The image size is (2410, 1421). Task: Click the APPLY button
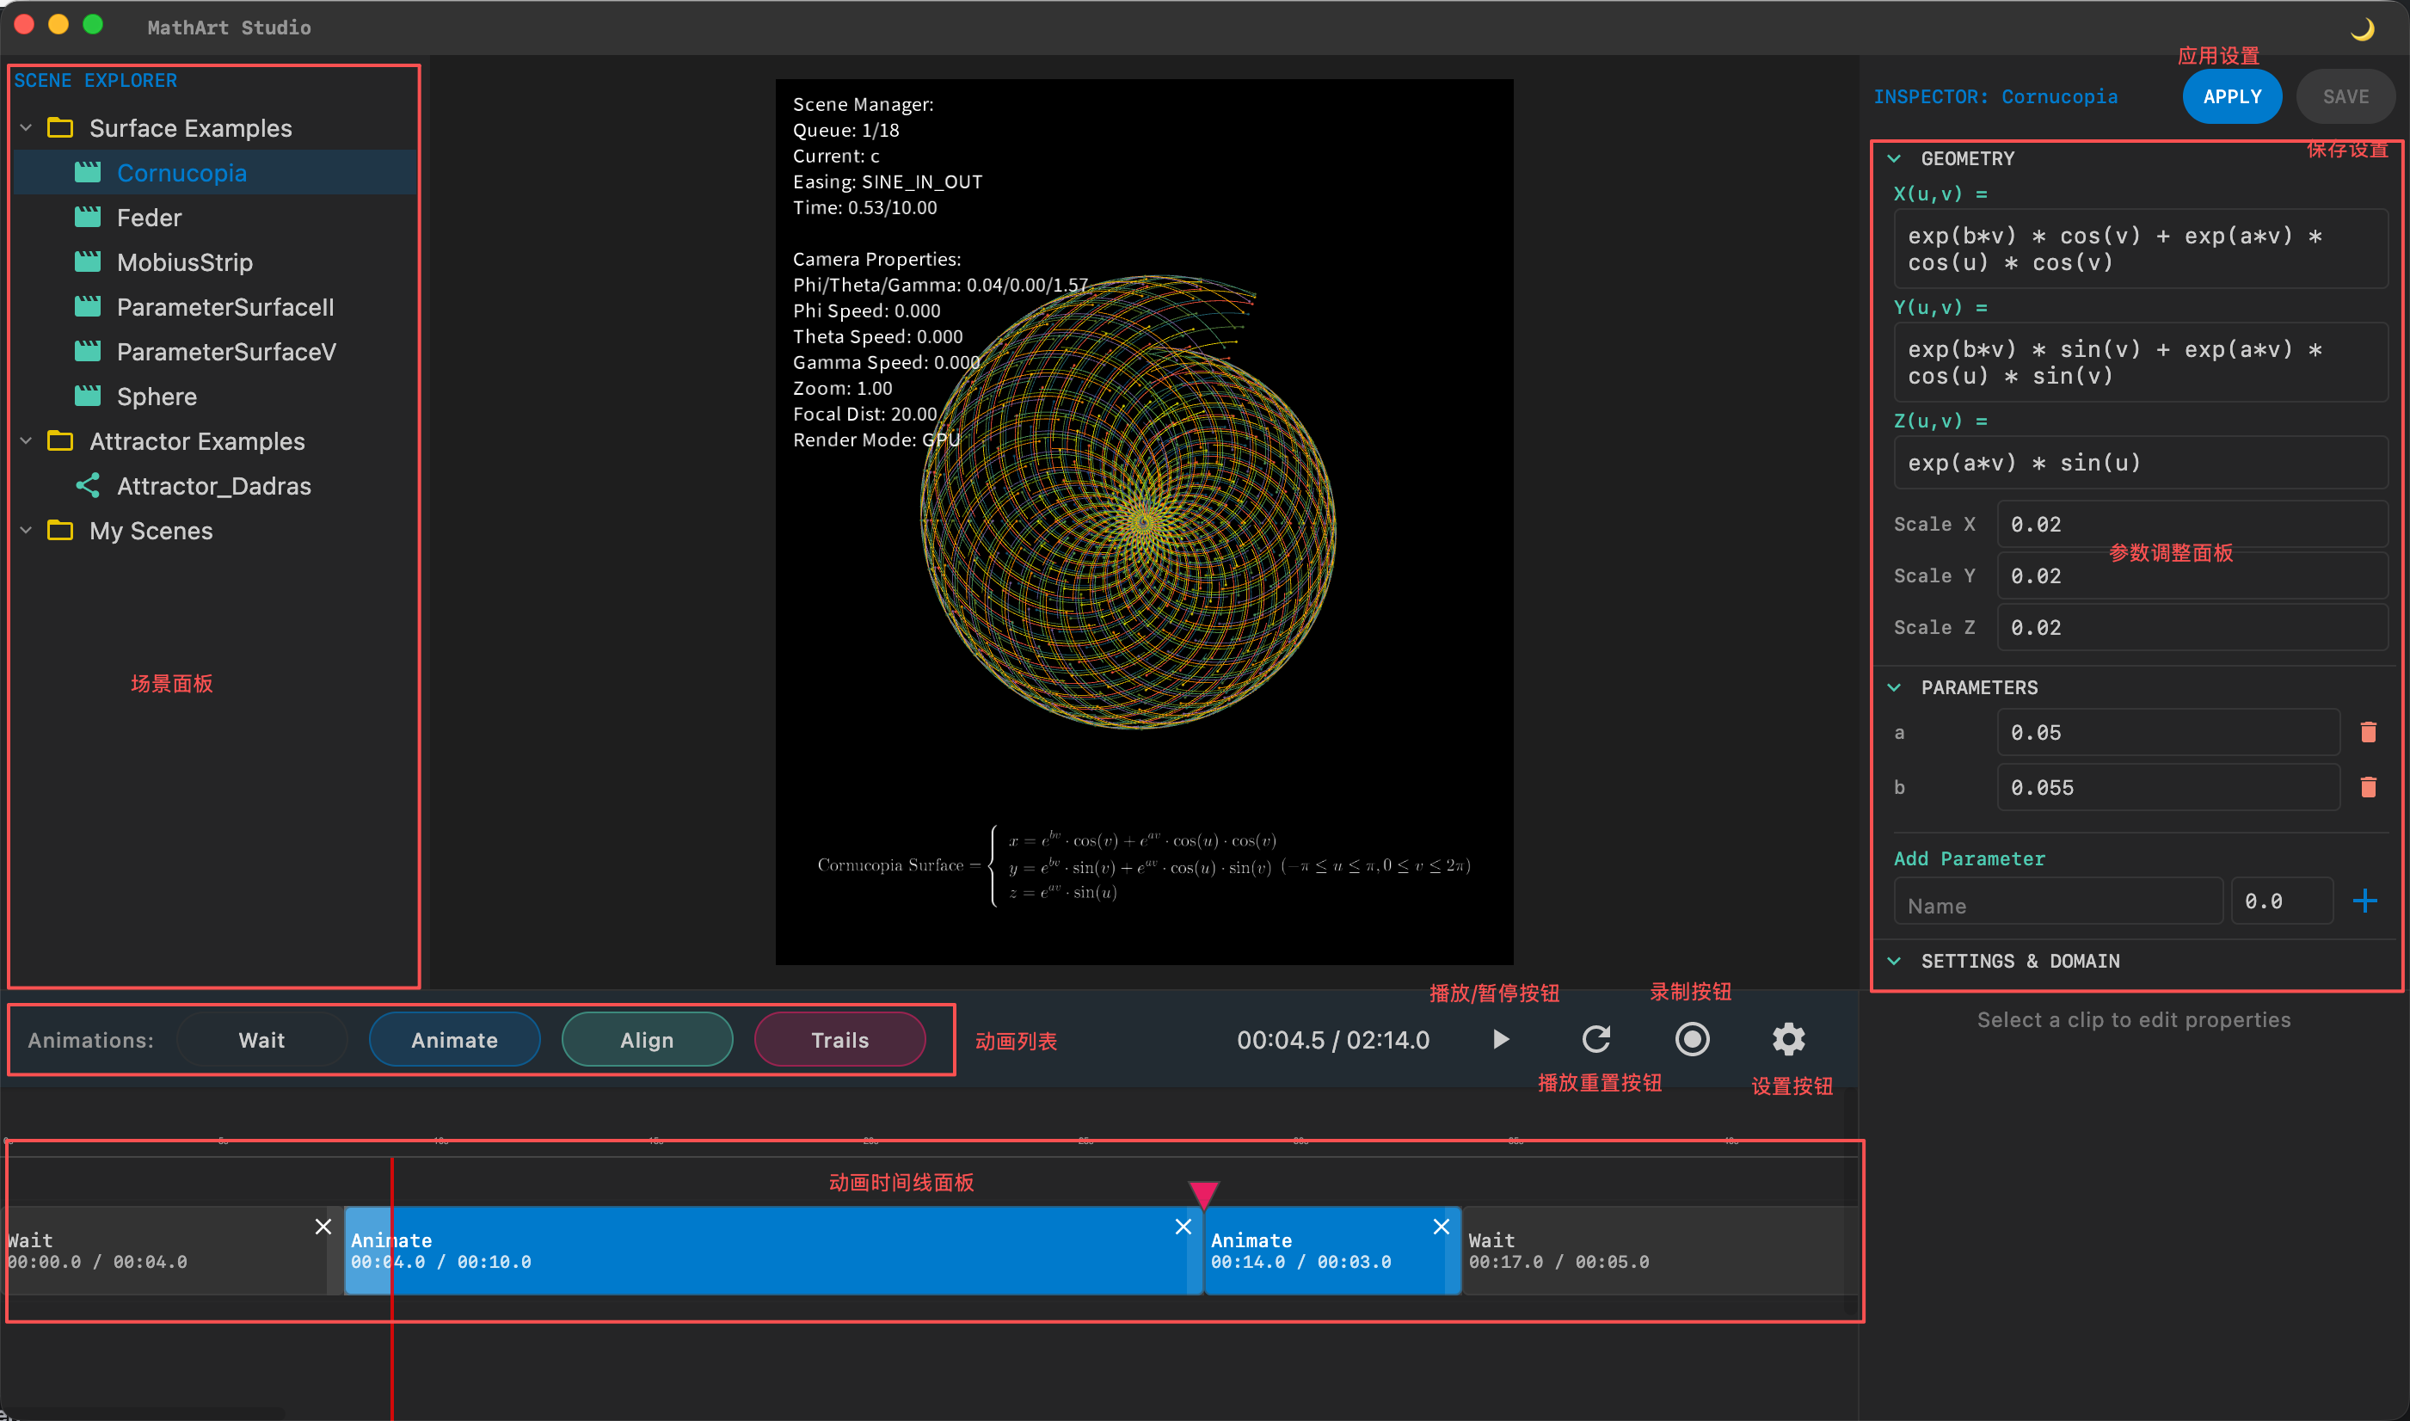pos(2231,96)
